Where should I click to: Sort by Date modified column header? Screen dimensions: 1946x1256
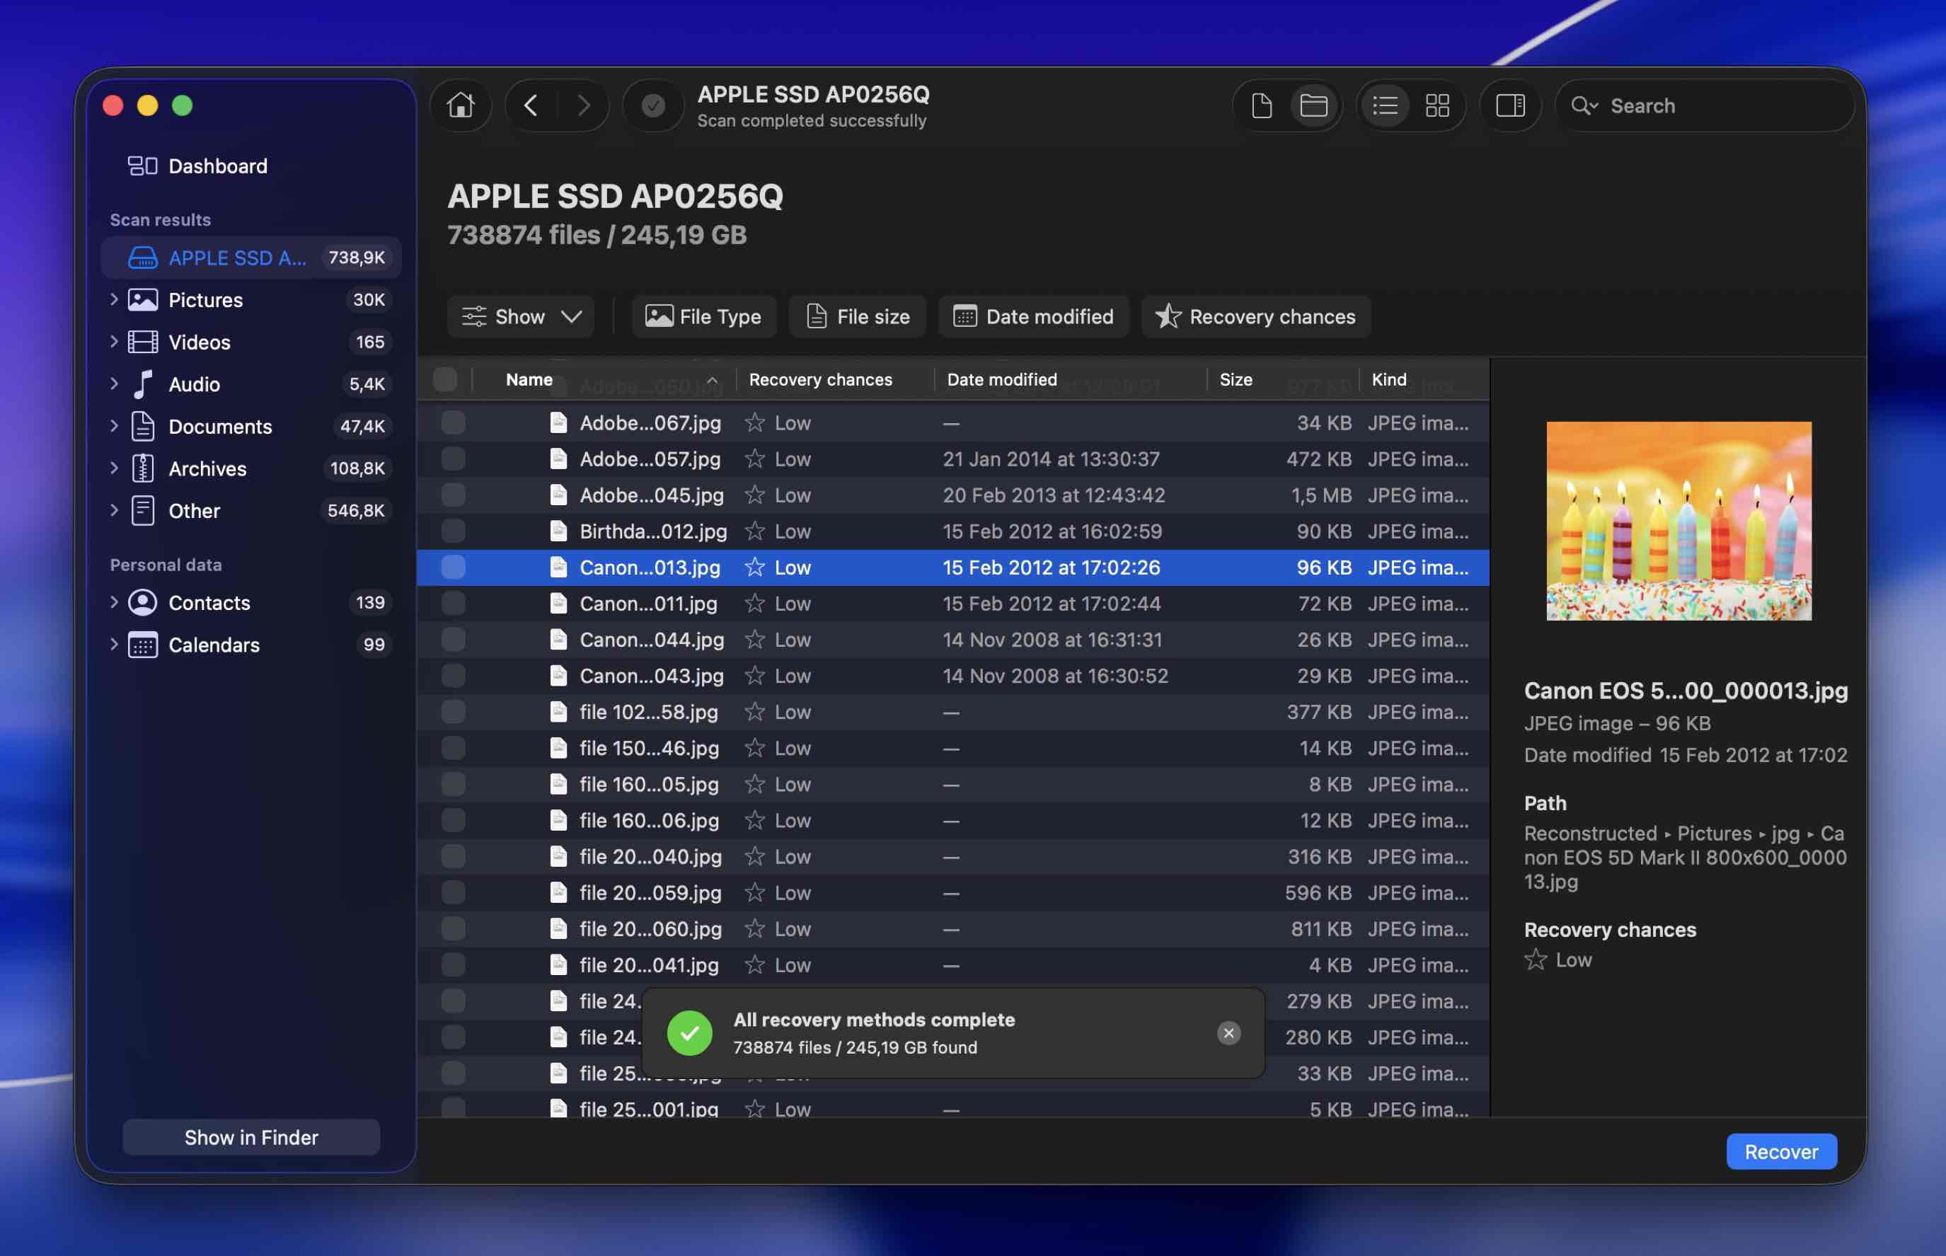tap(1070, 379)
